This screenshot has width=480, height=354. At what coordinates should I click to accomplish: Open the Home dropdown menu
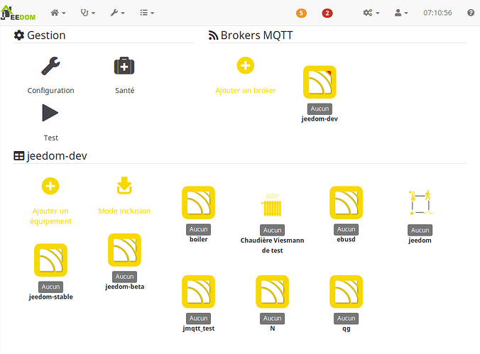58,13
